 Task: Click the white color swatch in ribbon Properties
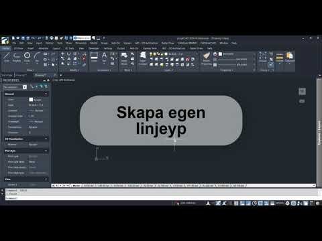220,54
